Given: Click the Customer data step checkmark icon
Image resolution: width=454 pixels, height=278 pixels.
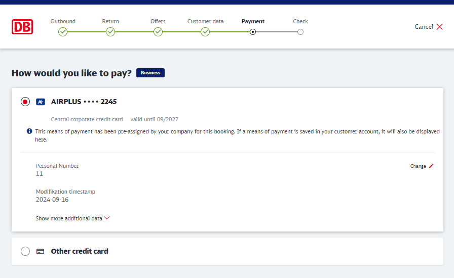Looking at the screenshot, I should click(x=205, y=32).
